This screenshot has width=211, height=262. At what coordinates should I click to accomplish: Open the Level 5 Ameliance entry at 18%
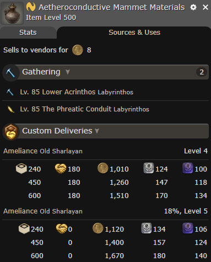(105, 211)
